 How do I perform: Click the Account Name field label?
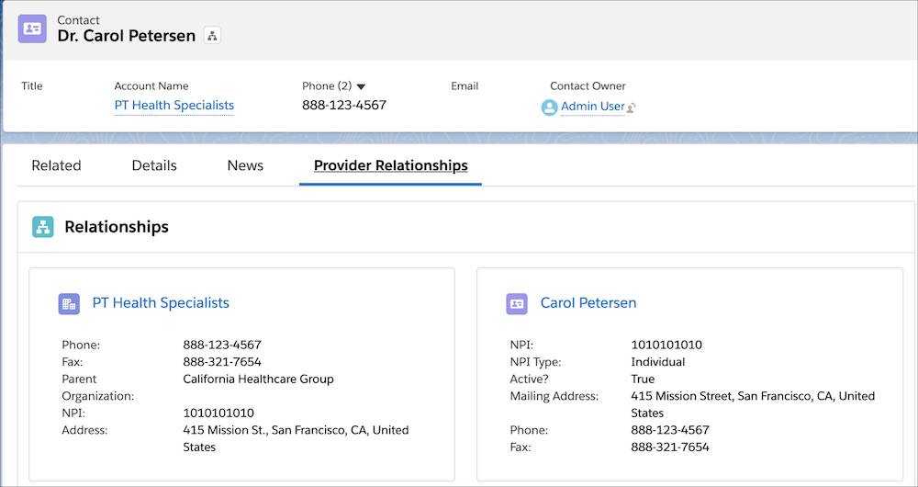151,86
